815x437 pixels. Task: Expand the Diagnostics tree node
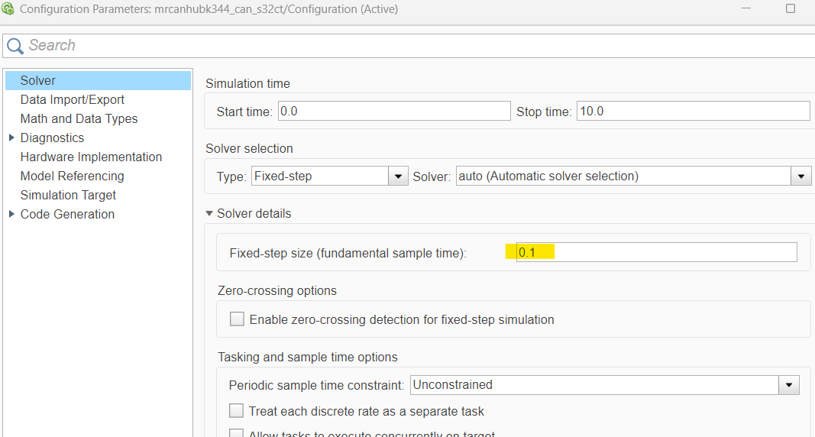pos(11,138)
